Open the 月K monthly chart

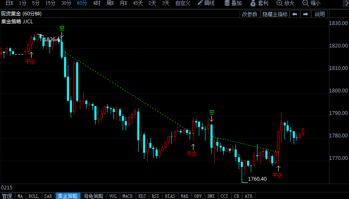point(124,3)
